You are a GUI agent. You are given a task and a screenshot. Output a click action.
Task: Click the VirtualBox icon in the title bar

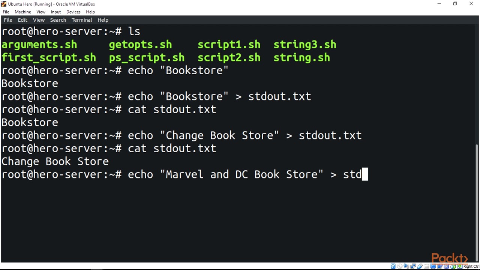(x=4, y=4)
